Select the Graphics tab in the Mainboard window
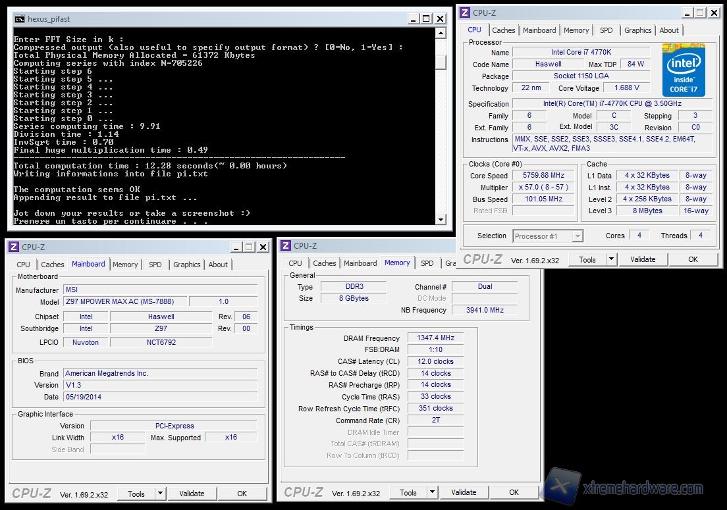The image size is (727, 510). (x=187, y=265)
